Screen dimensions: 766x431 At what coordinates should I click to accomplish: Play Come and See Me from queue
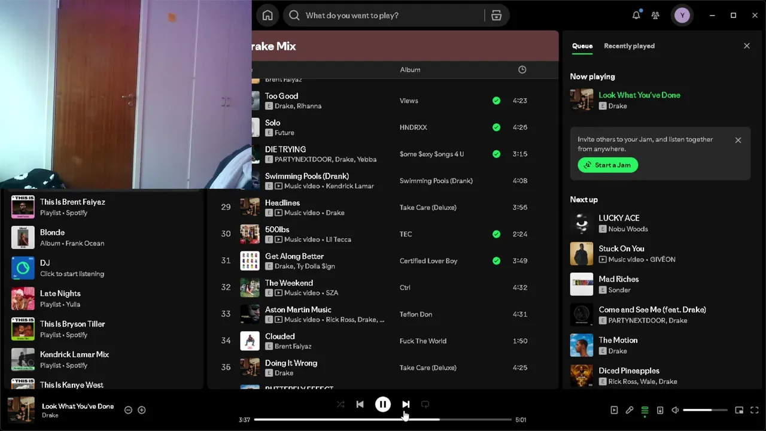tap(659, 315)
